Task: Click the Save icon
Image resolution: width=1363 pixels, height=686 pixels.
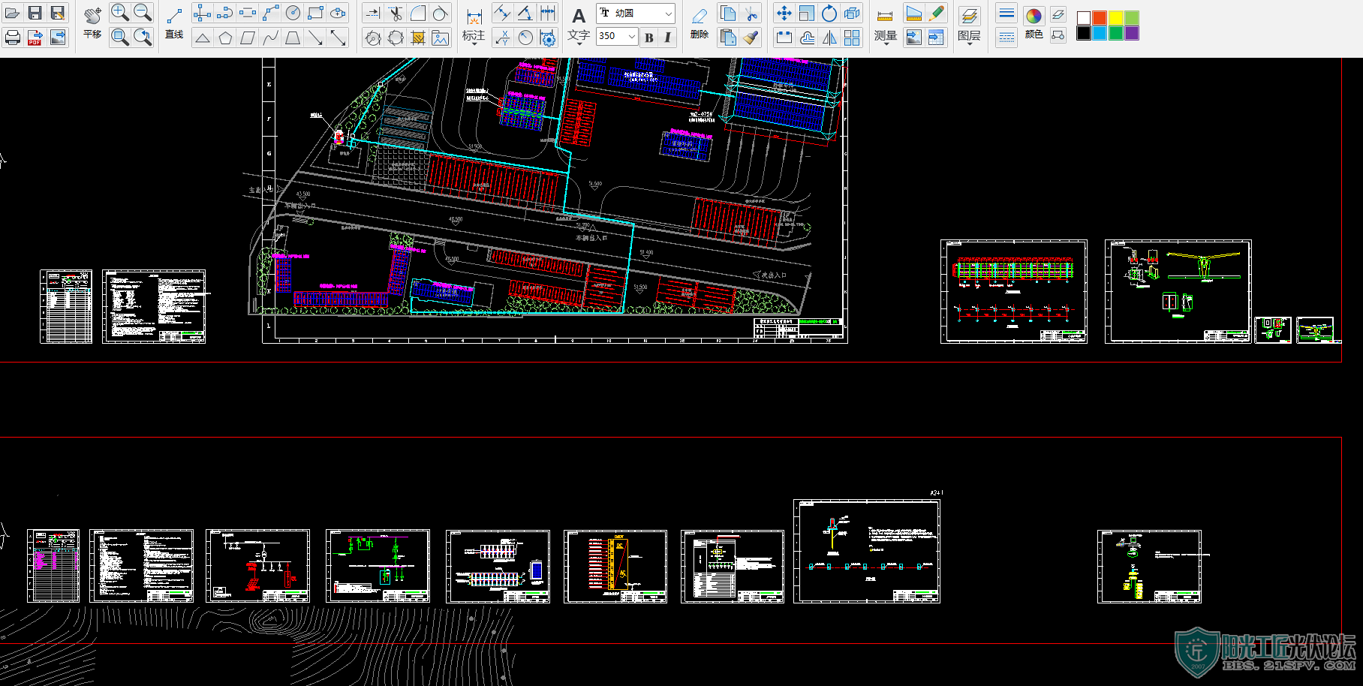Action: point(35,13)
